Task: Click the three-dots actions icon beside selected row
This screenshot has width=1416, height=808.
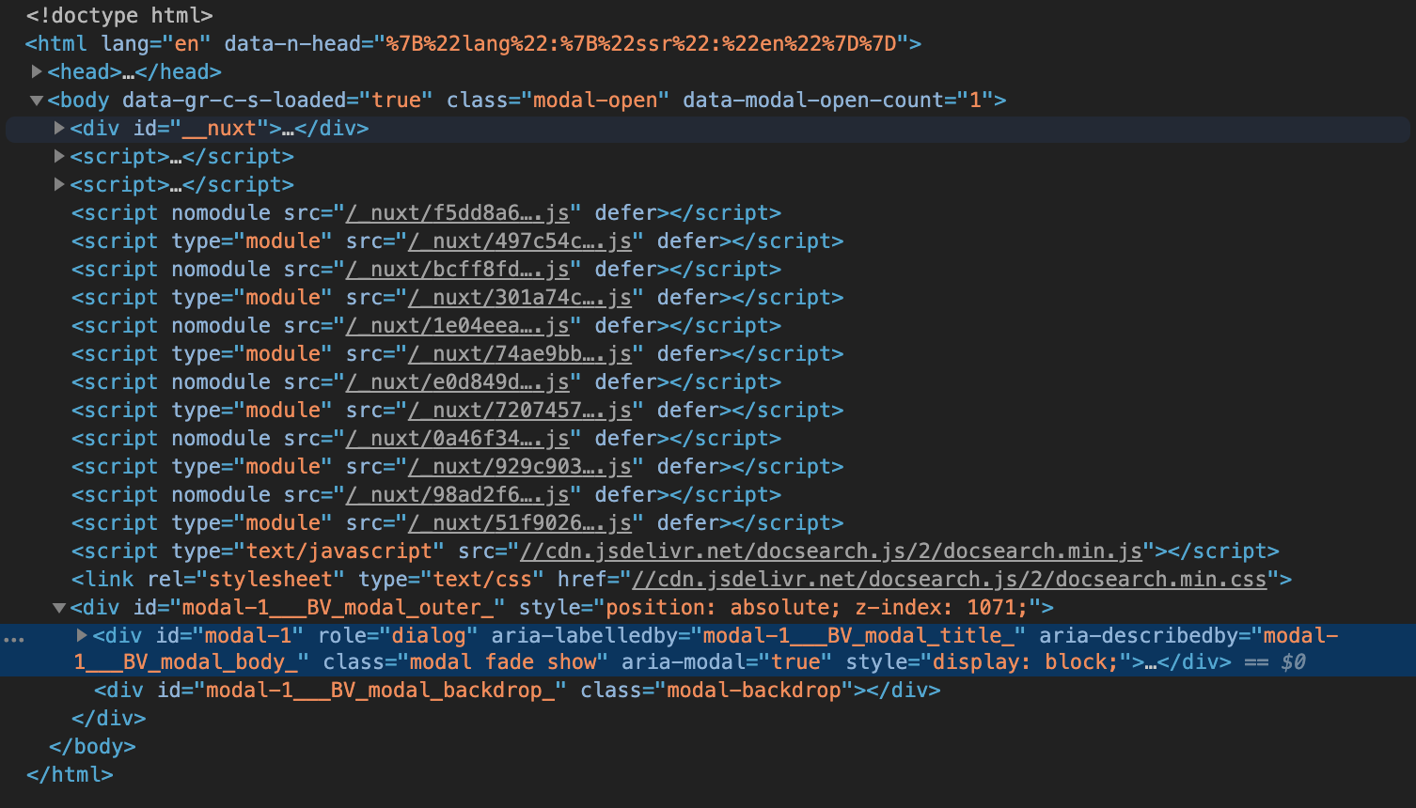Action: click(x=14, y=639)
